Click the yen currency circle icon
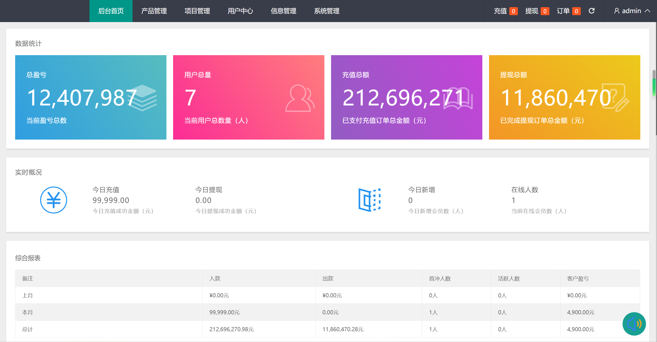Image resolution: width=657 pixels, height=342 pixels. click(x=53, y=200)
